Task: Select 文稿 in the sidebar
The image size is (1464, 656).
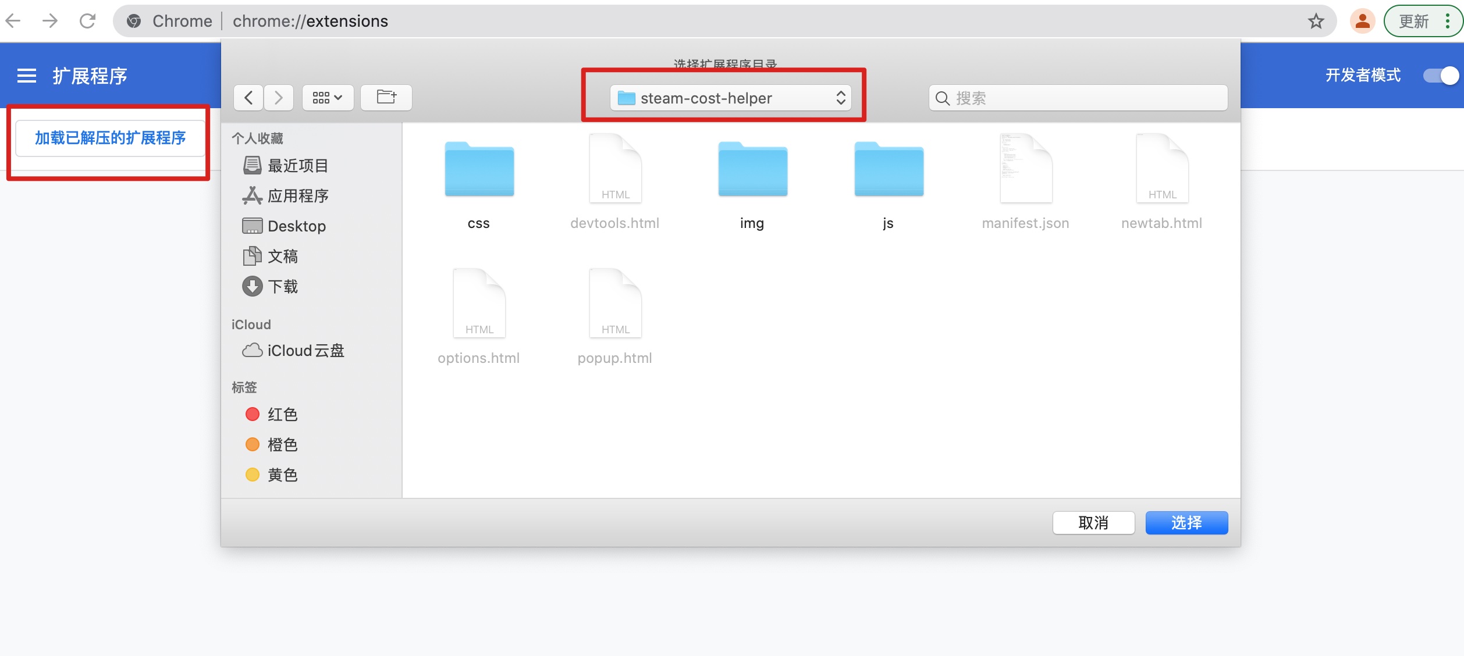Action: tap(270, 256)
